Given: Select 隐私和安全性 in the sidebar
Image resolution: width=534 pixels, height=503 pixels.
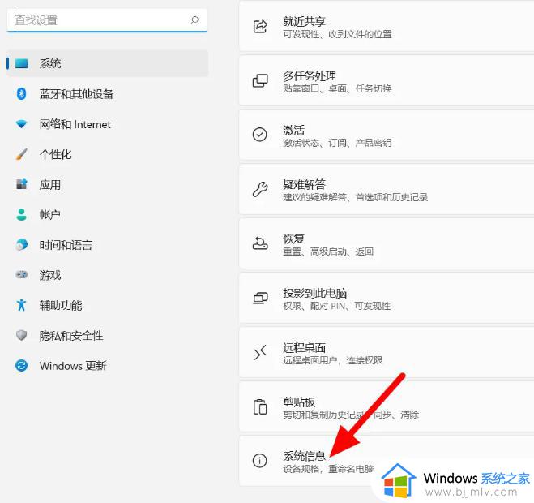Looking at the screenshot, I should (x=107, y=335).
